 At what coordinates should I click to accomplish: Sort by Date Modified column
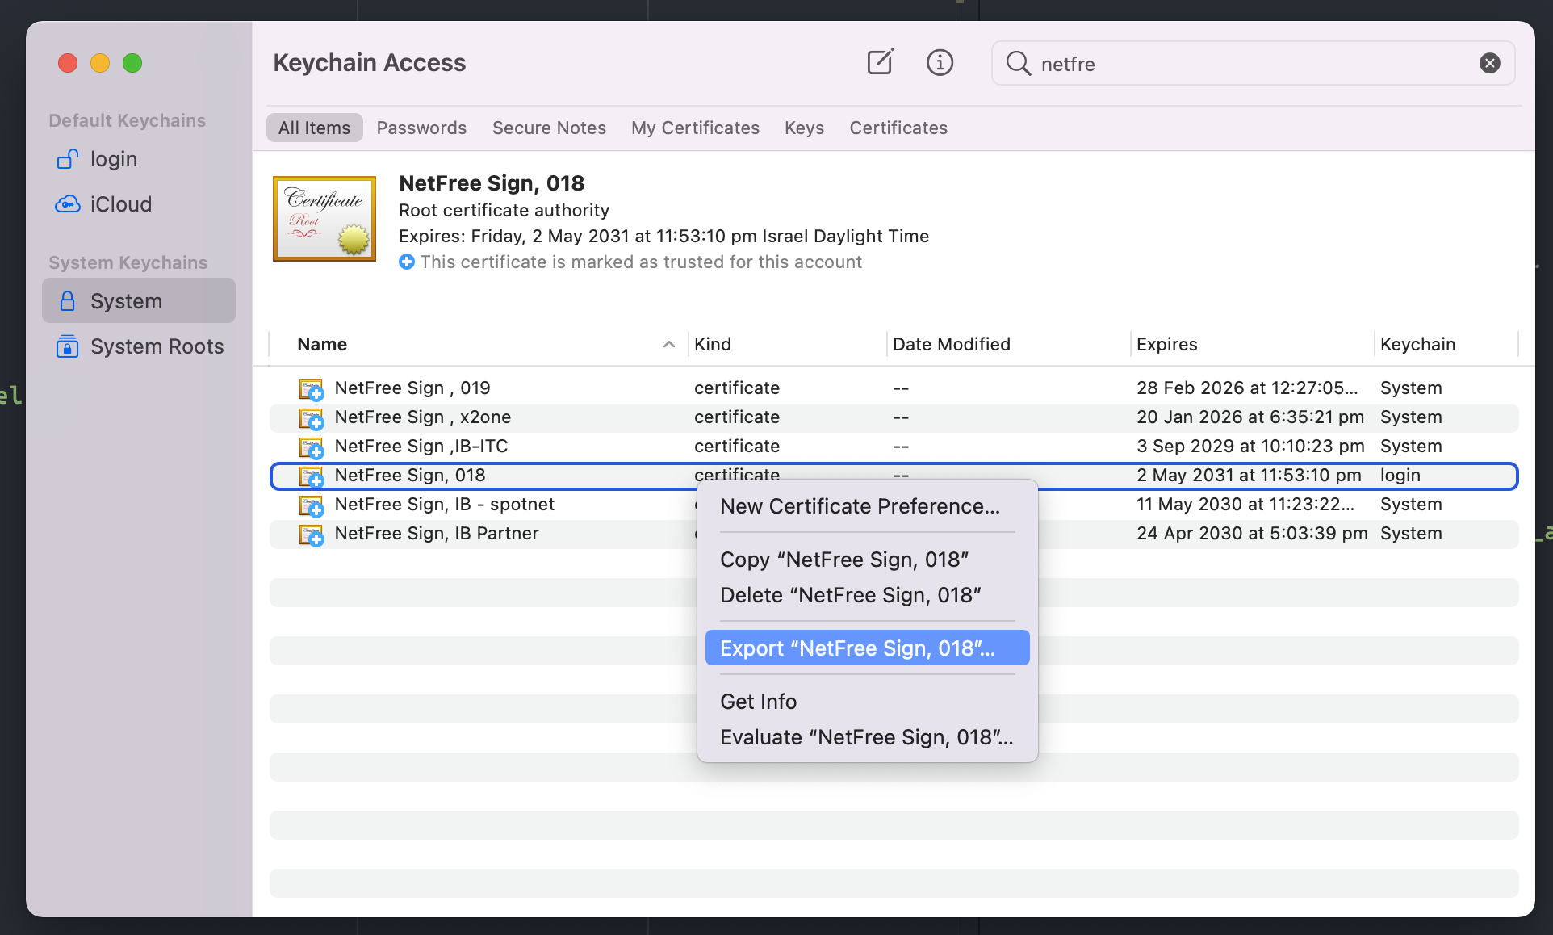(x=952, y=344)
